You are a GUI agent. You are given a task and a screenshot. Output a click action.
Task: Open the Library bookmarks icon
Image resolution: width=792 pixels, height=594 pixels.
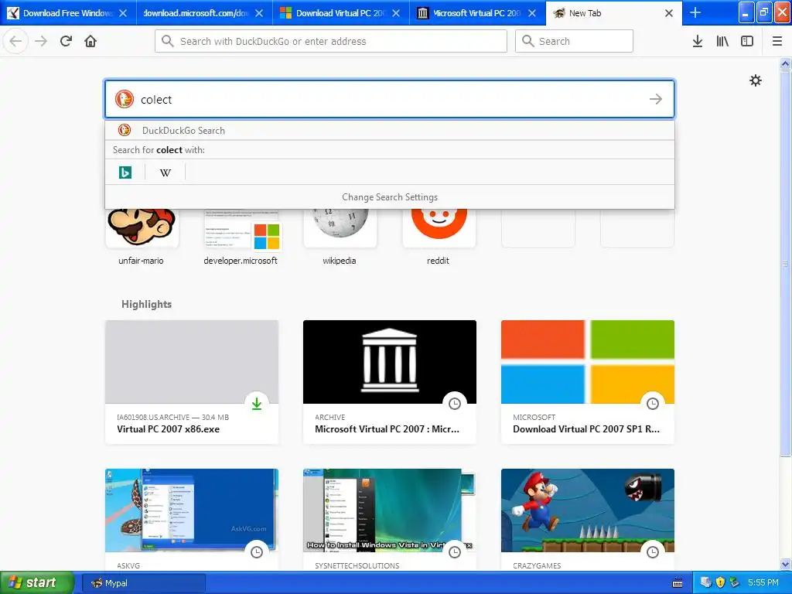tap(722, 41)
